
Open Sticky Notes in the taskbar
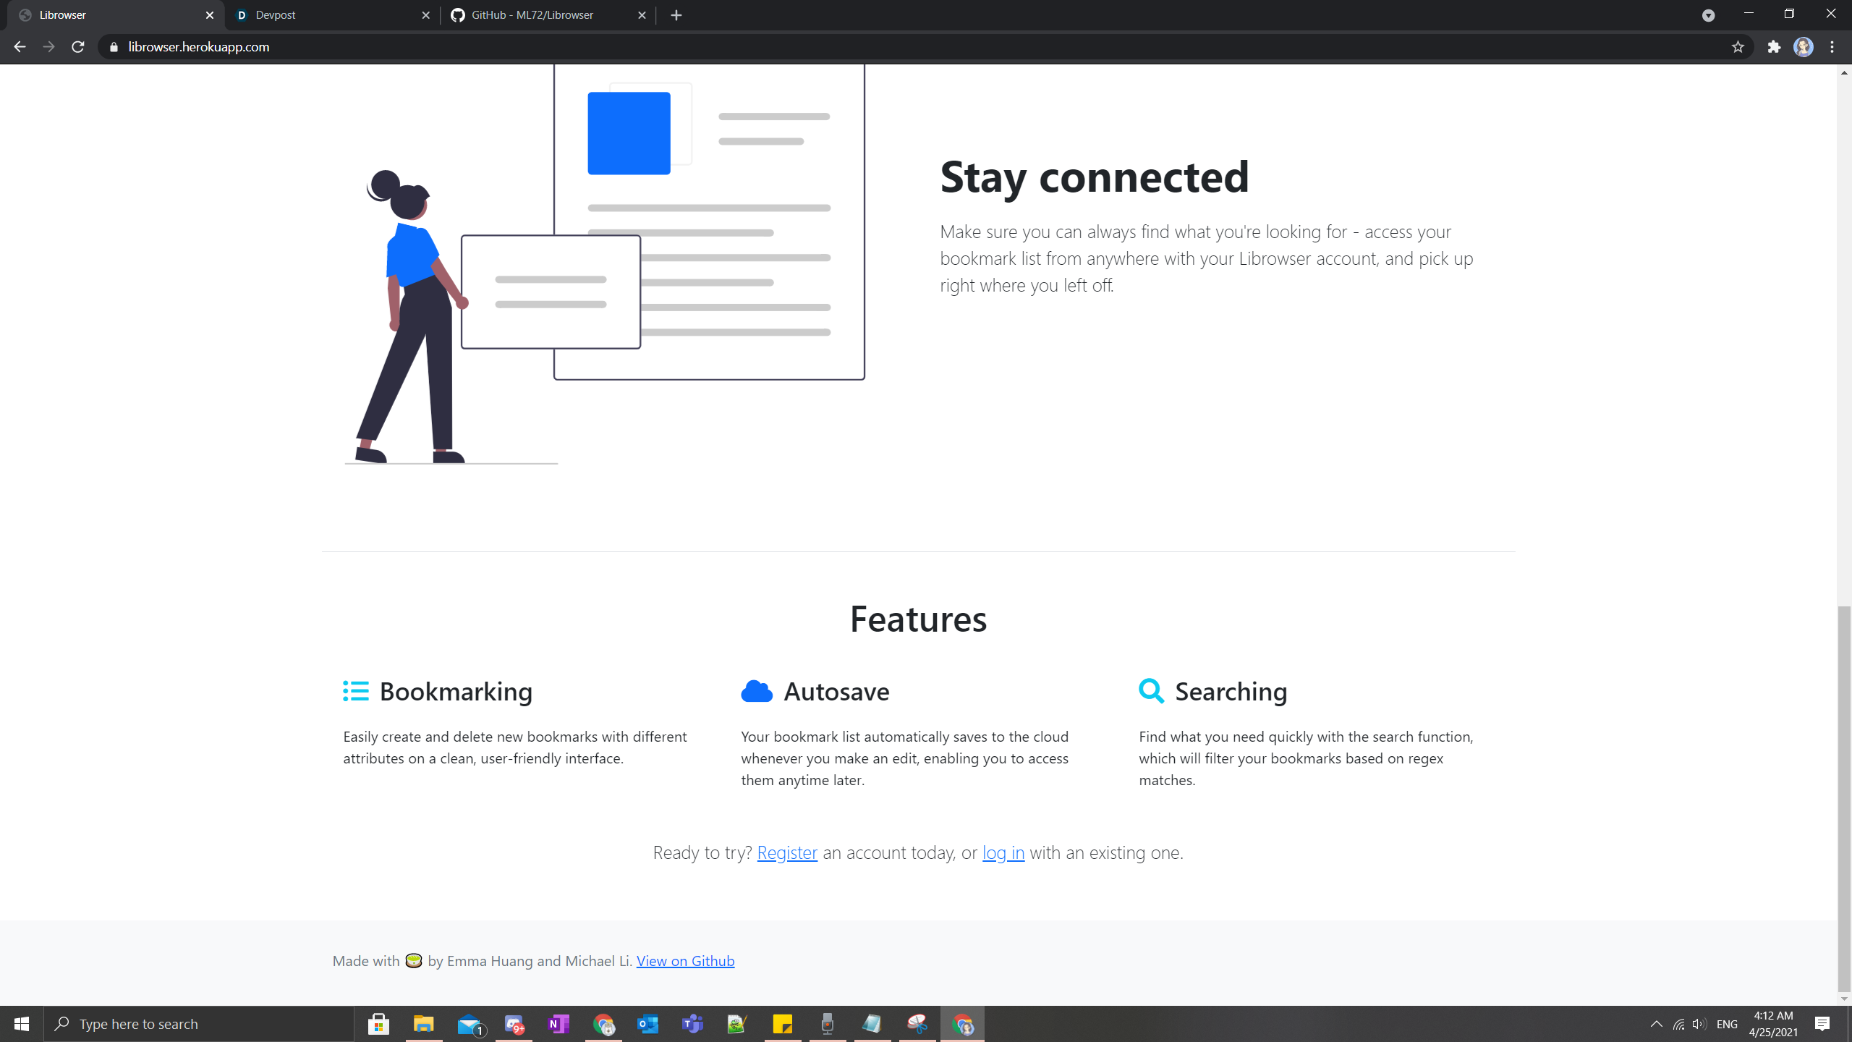coord(782,1024)
